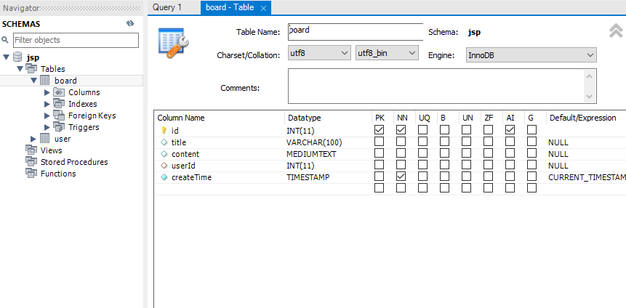This screenshot has height=308, width=626.
Task: Click the Indexes folder icon
Action: (59, 104)
